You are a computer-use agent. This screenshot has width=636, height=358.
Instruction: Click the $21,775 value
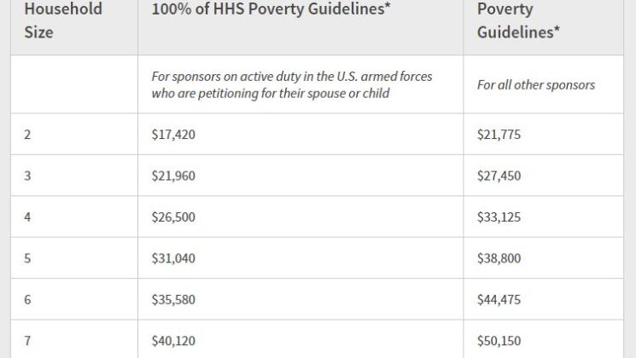tap(499, 135)
